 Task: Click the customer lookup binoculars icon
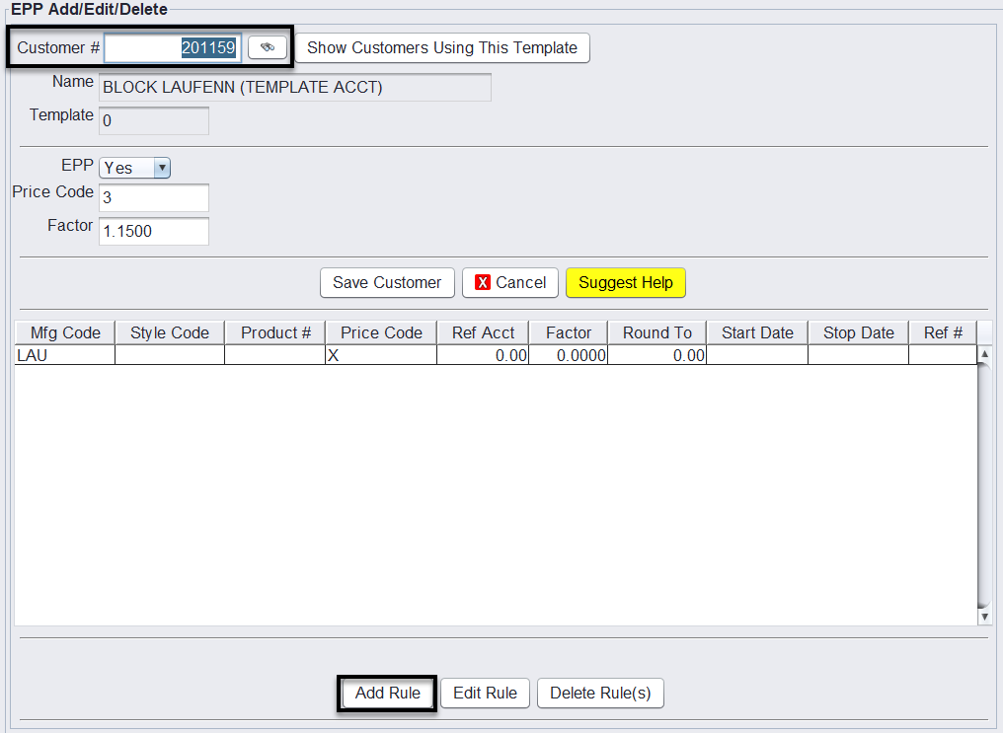coord(267,47)
